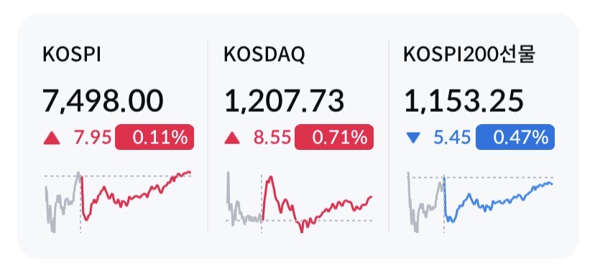595x269 pixels.
Task: Select the blue 0.47% change badge
Action: 515,137
